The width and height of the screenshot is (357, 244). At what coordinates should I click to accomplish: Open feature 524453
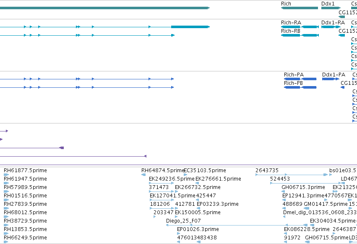(x=280, y=179)
